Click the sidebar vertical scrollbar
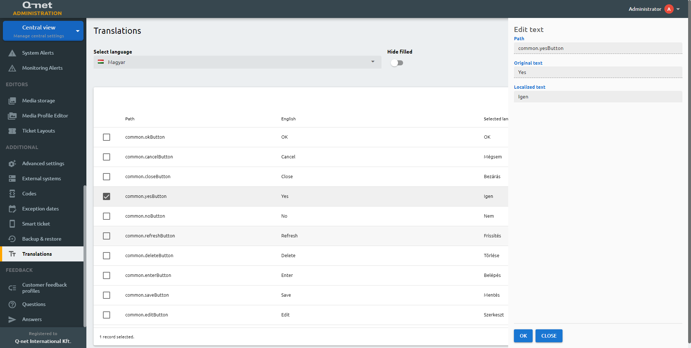 pyautogui.click(x=85, y=256)
